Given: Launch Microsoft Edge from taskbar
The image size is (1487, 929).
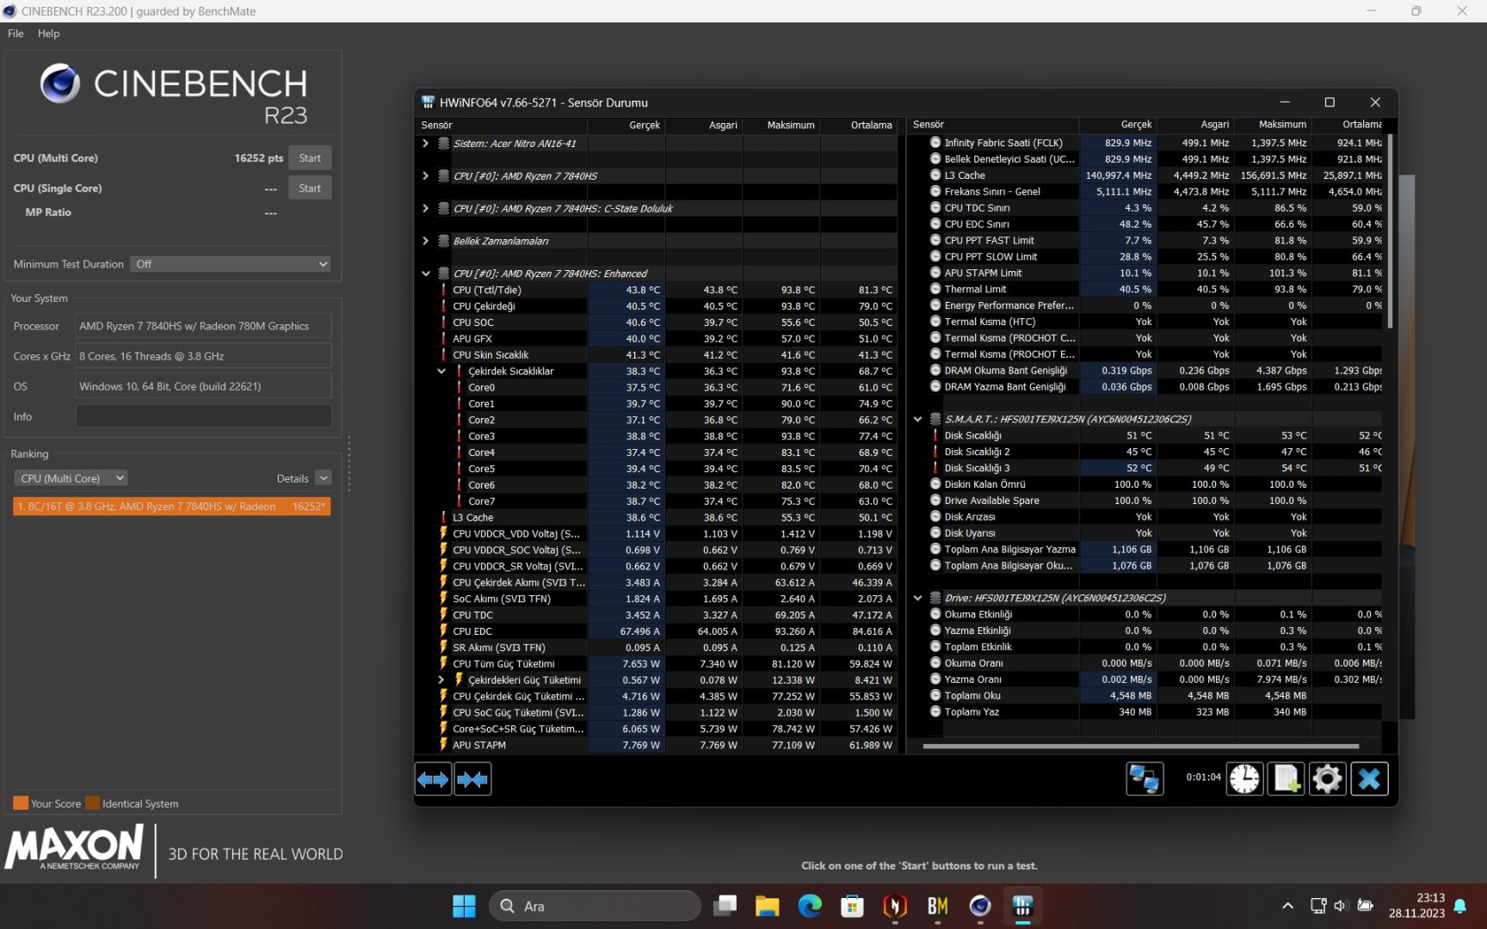Looking at the screenshot, I should (x=810, y=906).
